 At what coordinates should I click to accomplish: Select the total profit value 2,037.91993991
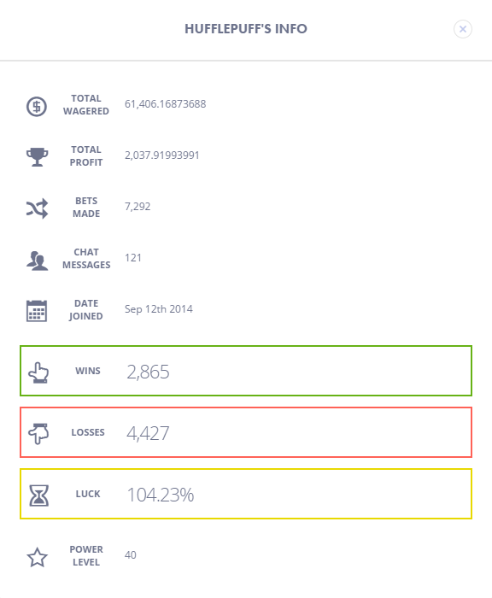click(x=161, y=155)
